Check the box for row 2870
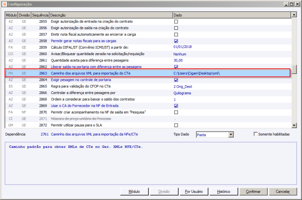The image size is (302, 200). coord(176,112)
